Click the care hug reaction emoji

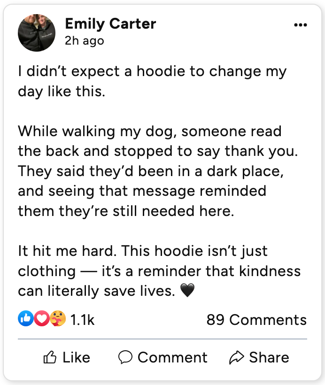click(58, 319)
